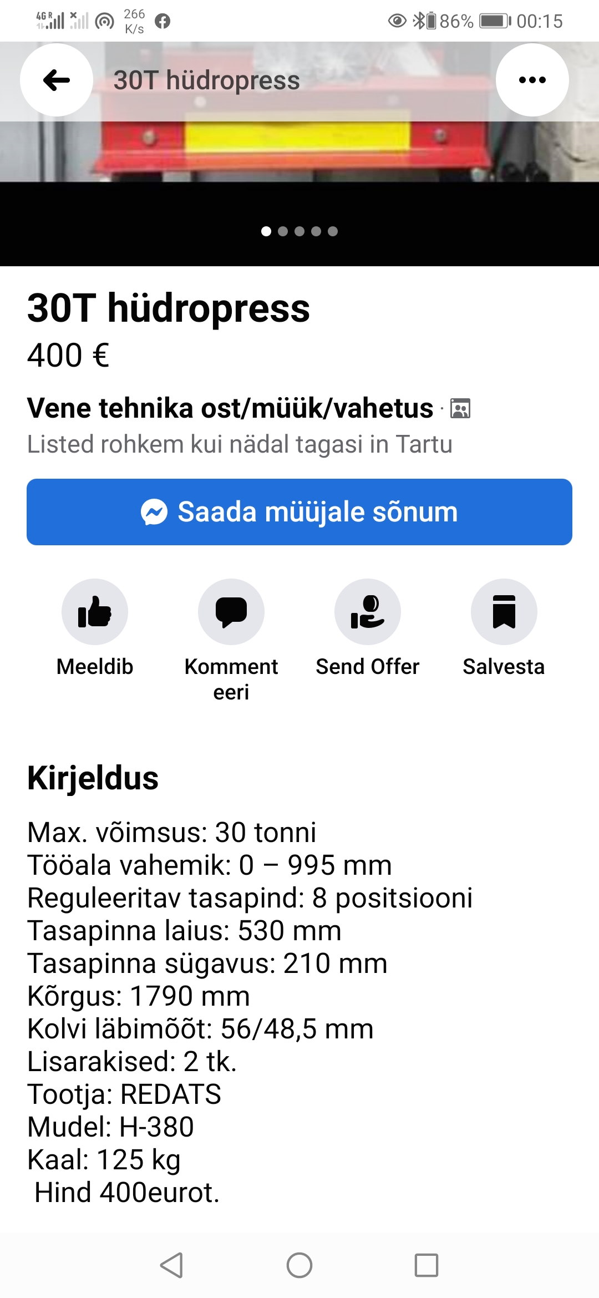Tap the group icon beside the group name
Viewport: 599px width, 1298px height.
[460, 409]
